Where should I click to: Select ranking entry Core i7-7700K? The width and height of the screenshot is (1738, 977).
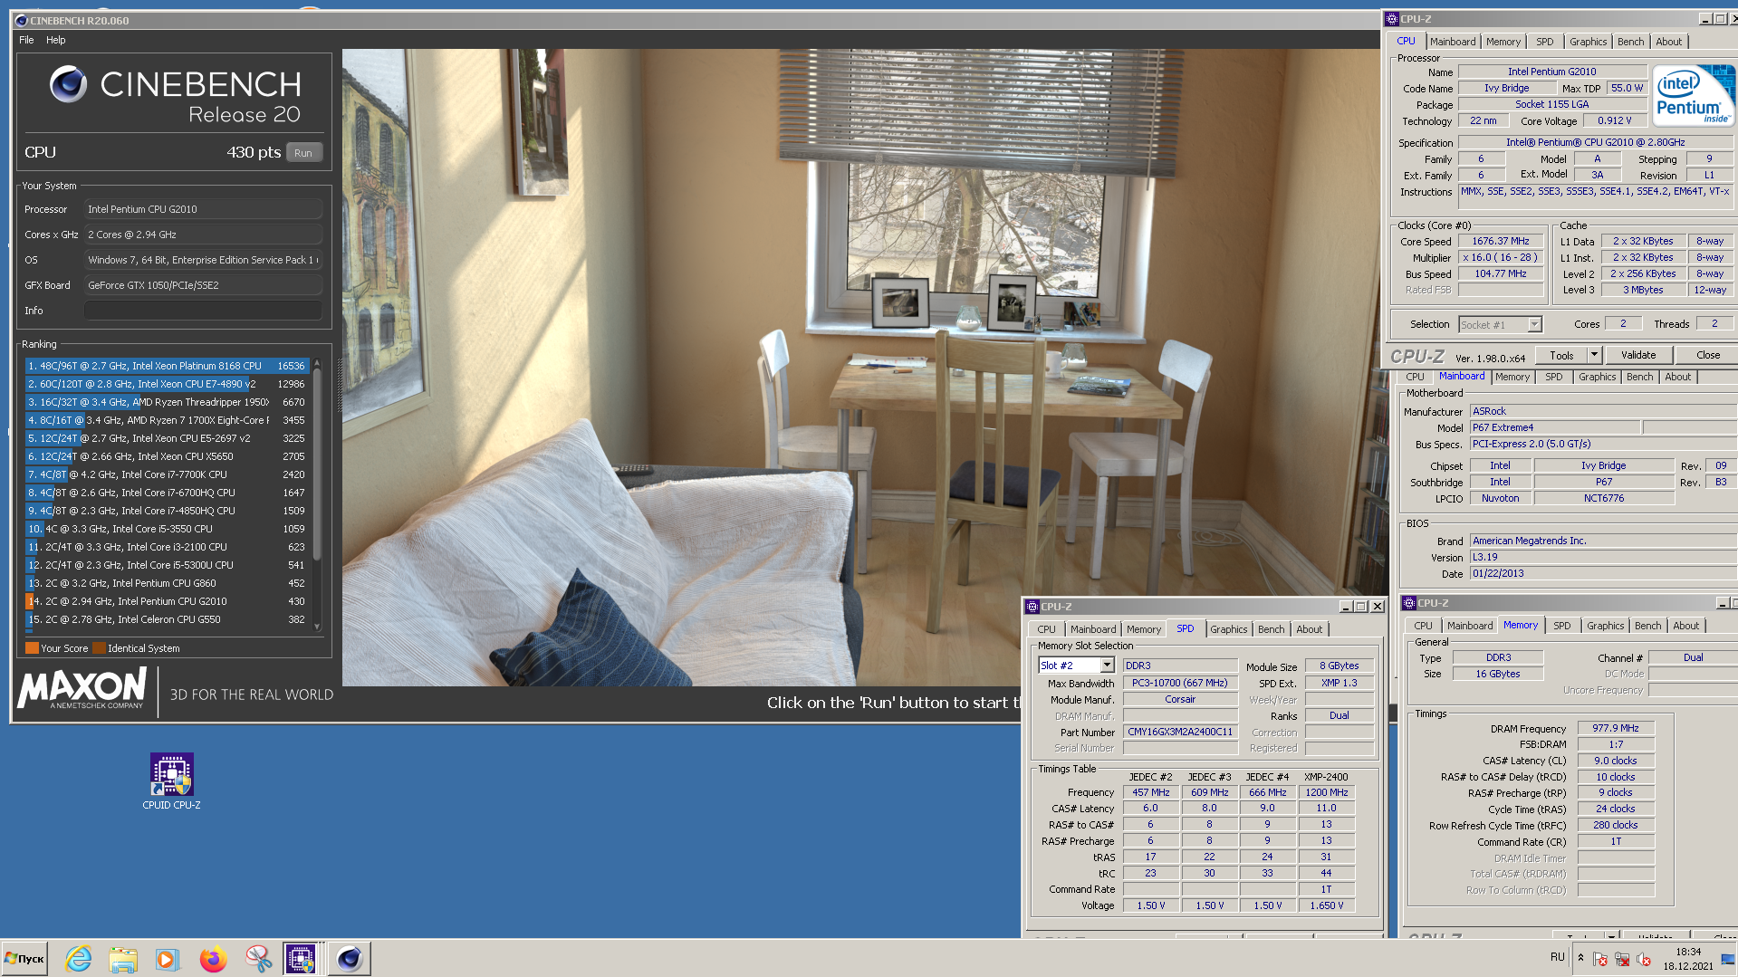168,474
